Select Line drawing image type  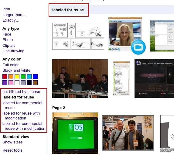pos(13,51)
